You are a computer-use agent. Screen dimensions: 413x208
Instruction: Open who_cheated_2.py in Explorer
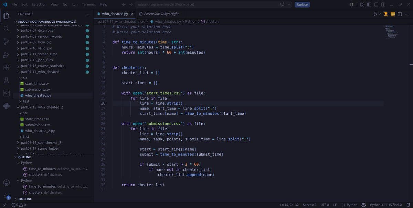click(40, 131)
